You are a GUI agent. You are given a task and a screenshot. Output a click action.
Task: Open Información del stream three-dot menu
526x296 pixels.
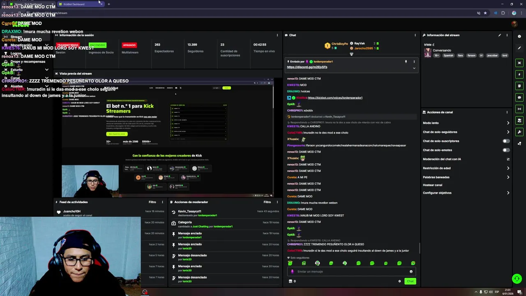click(x=507, y=35)
